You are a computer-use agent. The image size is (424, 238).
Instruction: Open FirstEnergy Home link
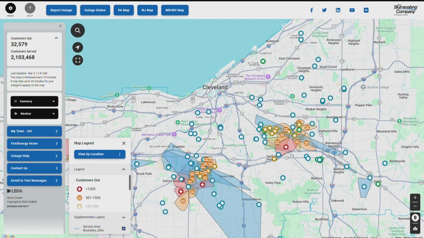(x=34, y=144)
